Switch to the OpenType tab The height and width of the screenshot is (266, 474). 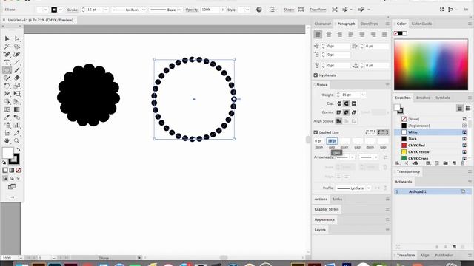point(369,24)
